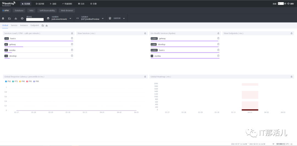Click the 刷新 refresh button
The width and height of the screenshot is (297, 146).
coord(291,4)
